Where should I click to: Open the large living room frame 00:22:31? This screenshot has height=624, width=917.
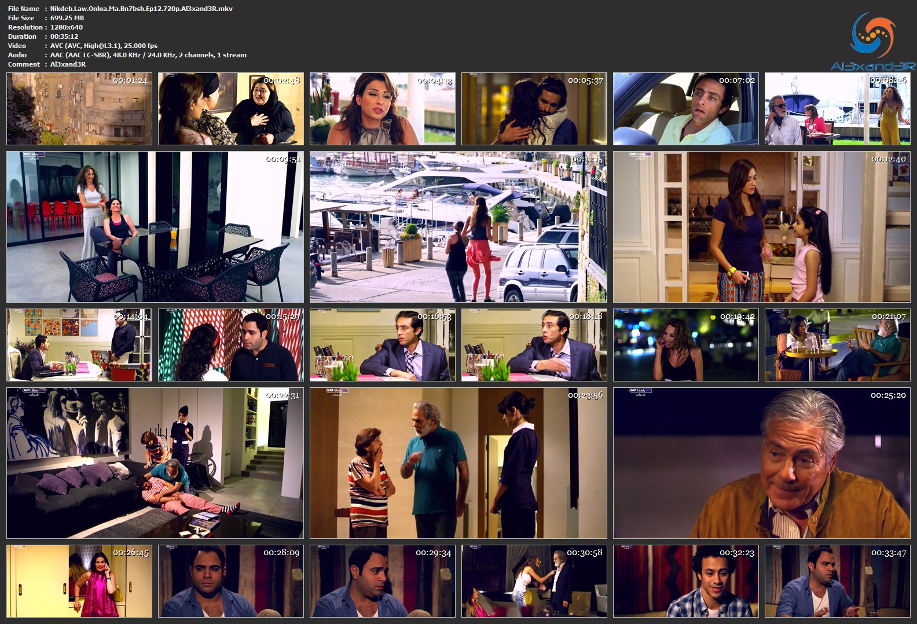click(x=155, y=463)
